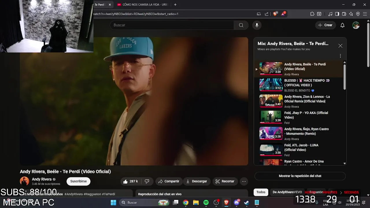Open a new browser tab
The image size is (370, 208).
tap(175, 5)
